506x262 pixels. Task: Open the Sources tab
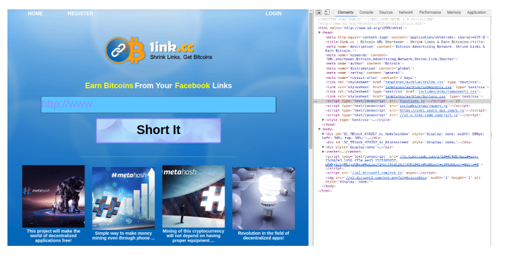(x=386, y=12)
